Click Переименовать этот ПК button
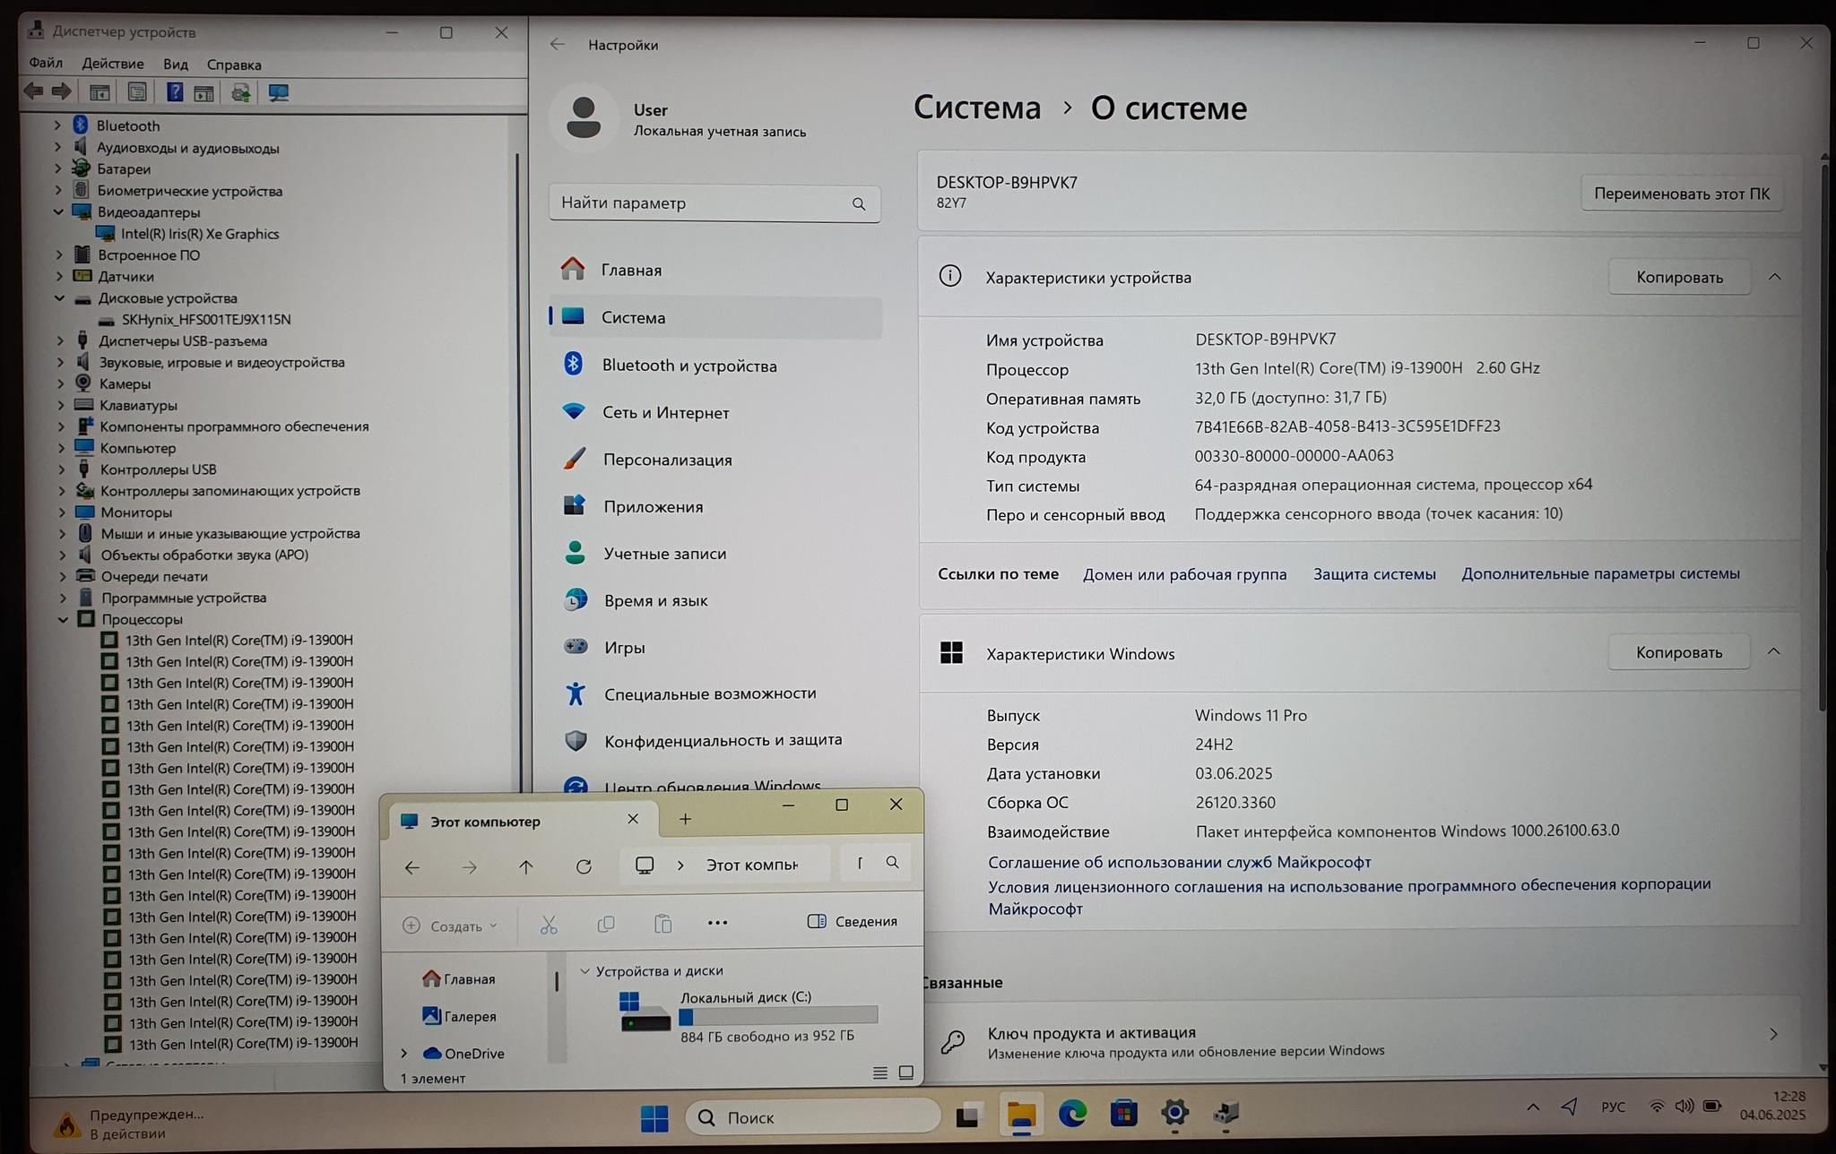1836x1154 pixels. 1681,194
